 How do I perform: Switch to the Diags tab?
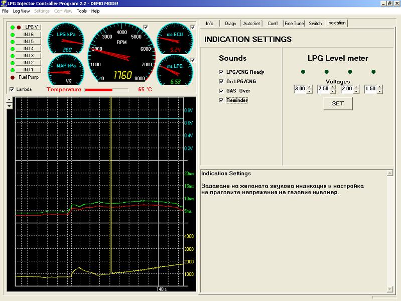(230, 23)
